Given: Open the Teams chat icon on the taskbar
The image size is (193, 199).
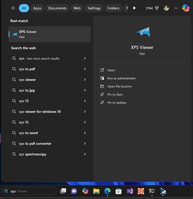Looking at the screenshot, I should [x=74, y=191].
